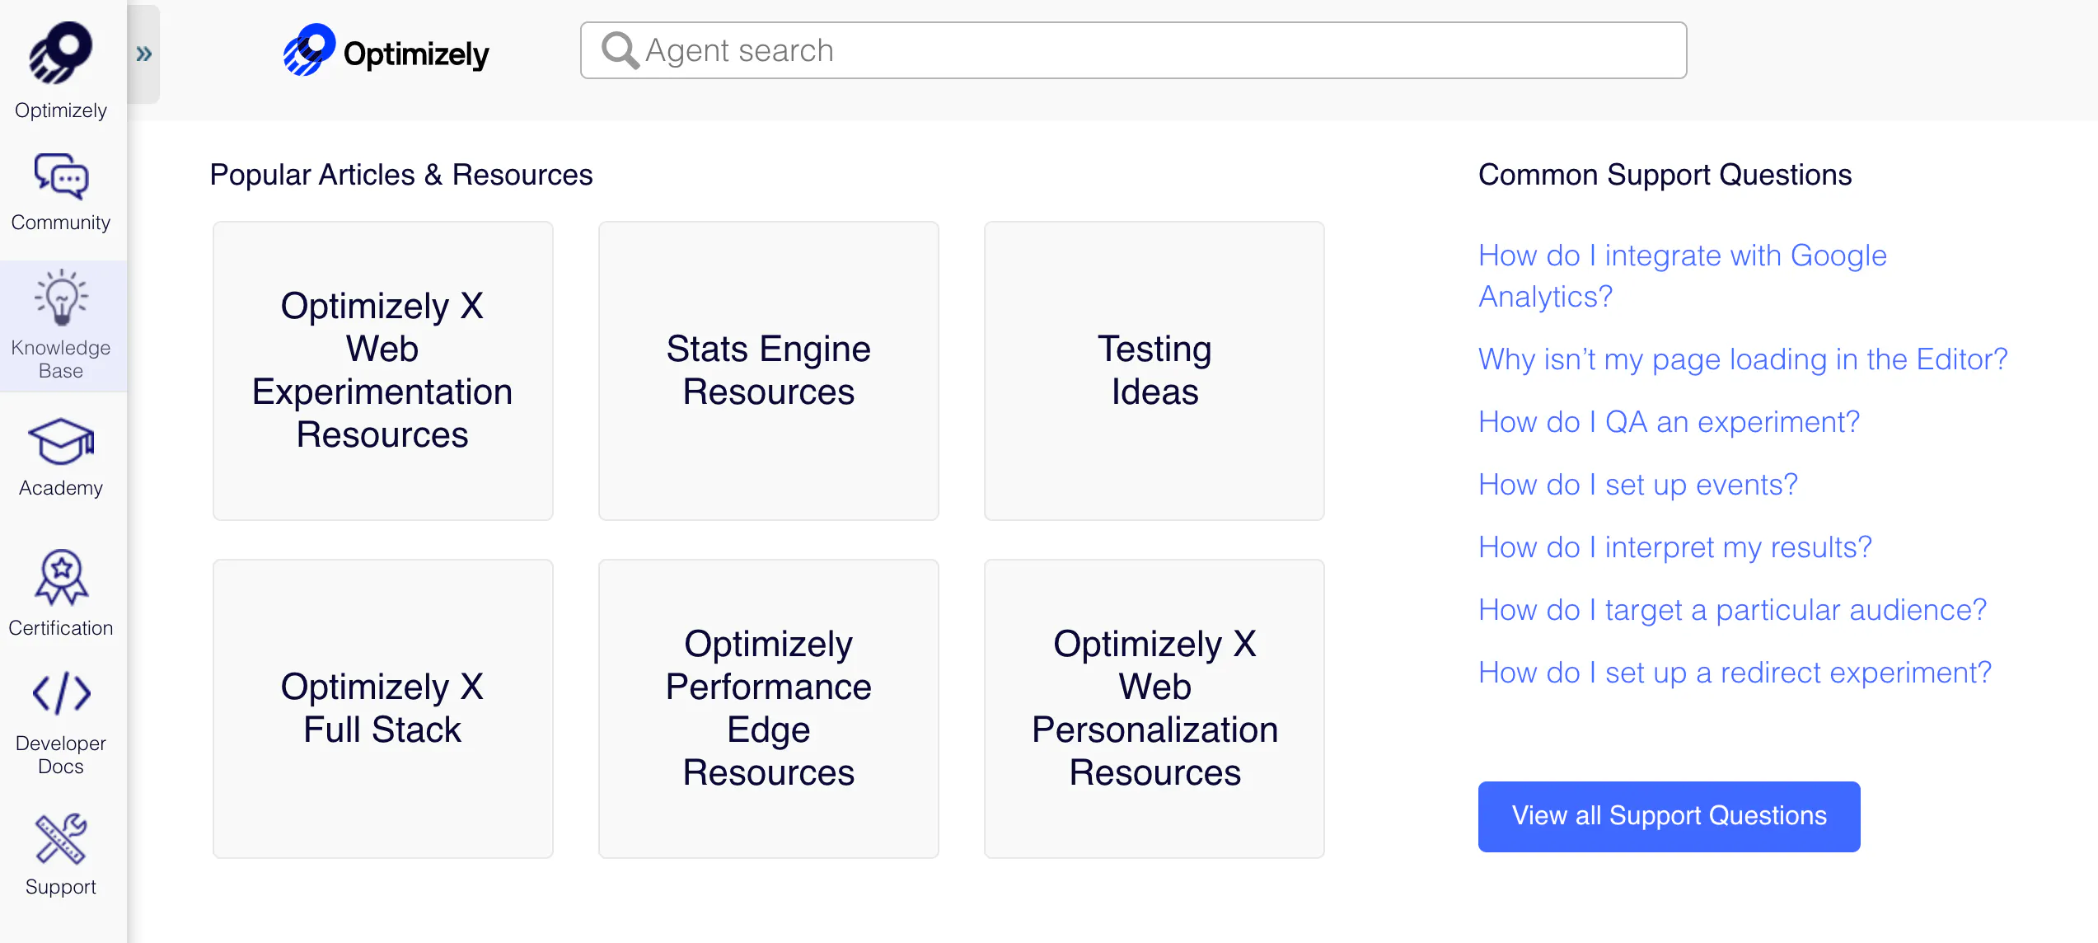Open the Optimizely rocket icon in sidebar
Image resolution: width=2098 pixels, height=943 pixels.
(60, 53)
